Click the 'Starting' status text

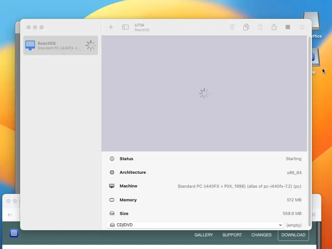tap(293, 159)
